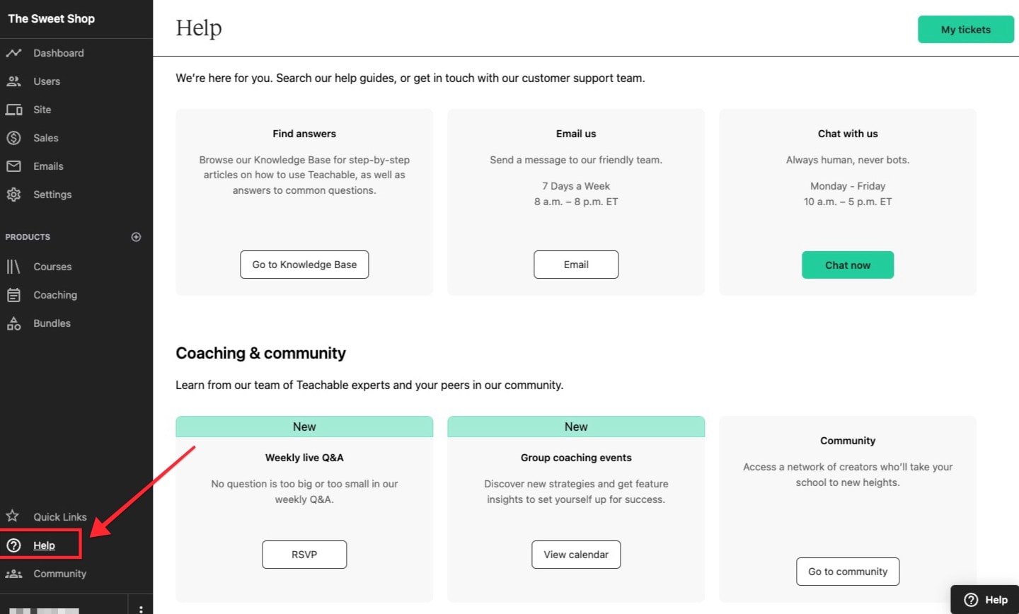Open the account three-dot menu
The height and width of the screenshot is (614, 1019).
coord(141,608)
